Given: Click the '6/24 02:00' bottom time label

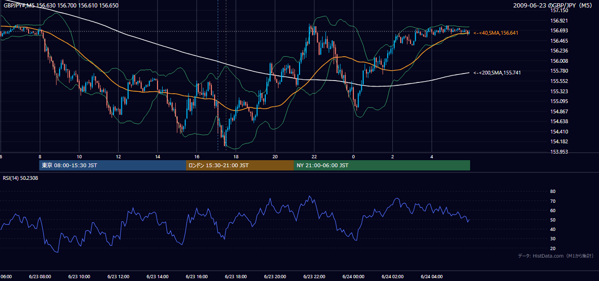Looking at the screenshot, I should (392, 277).
